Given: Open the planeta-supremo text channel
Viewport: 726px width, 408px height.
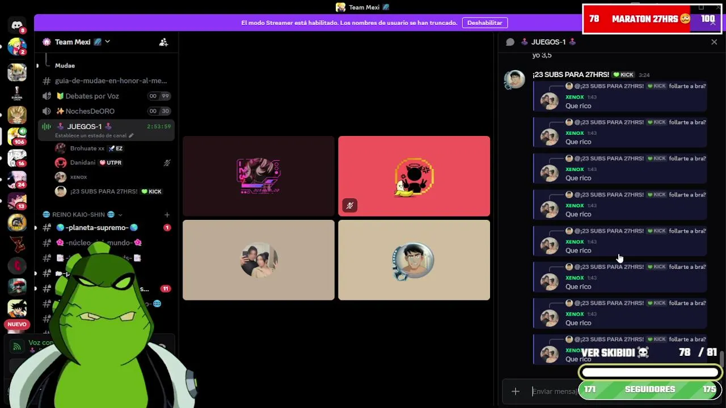Looking at the screenshot, I should [106, 228].
